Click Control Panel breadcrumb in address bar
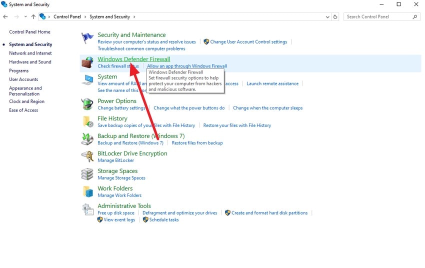The image size is (425, 268). pos(67,17)
